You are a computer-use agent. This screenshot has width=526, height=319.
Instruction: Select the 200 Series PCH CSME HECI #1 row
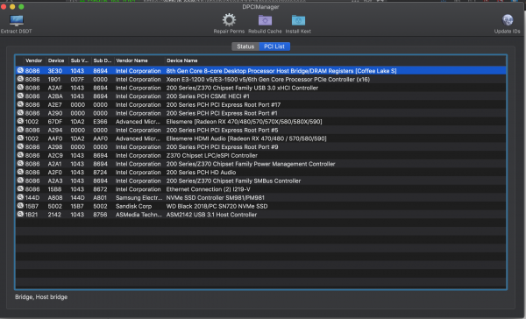coord(260,96)
